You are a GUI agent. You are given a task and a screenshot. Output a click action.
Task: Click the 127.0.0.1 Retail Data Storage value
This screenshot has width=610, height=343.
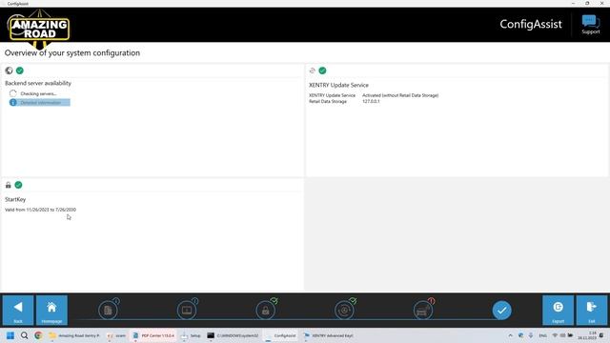tap(371, 101)
